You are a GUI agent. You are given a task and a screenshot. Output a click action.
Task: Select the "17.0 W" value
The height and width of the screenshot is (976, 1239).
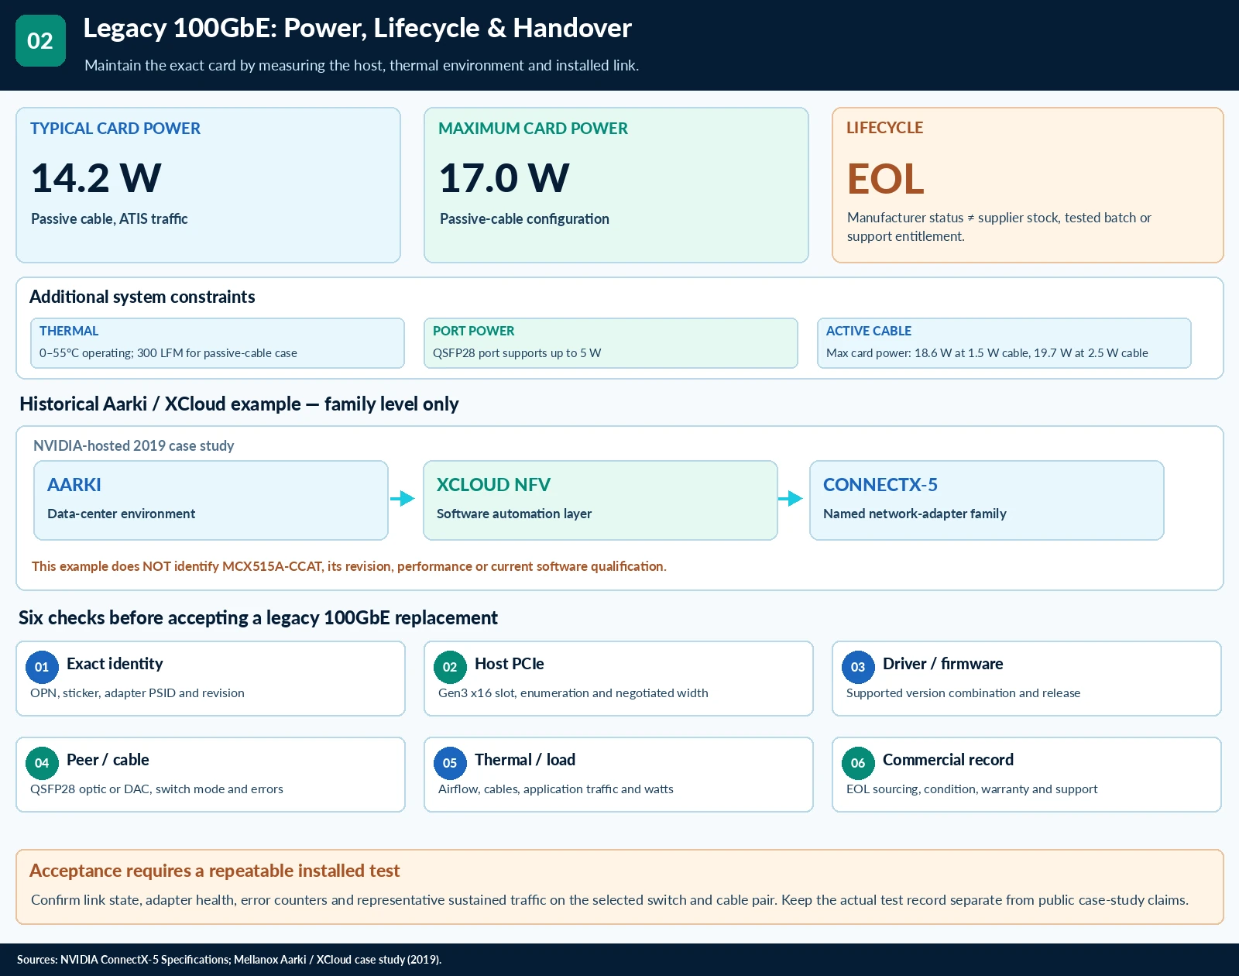click(x=504, y=178)
